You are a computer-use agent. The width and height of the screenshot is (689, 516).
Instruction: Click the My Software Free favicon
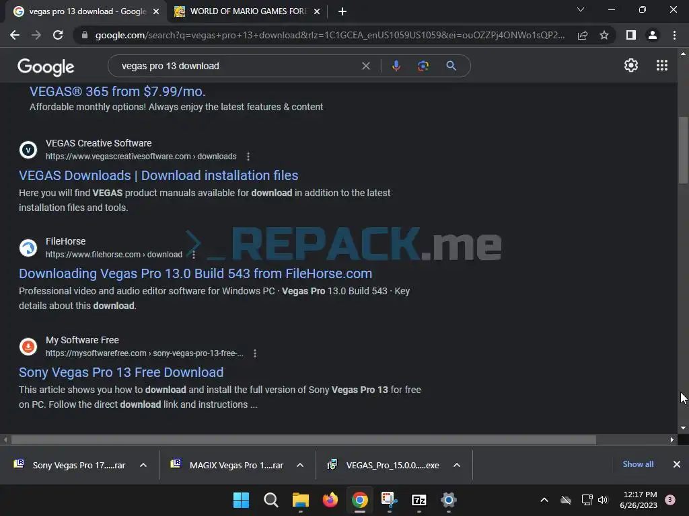pos(28,347)
